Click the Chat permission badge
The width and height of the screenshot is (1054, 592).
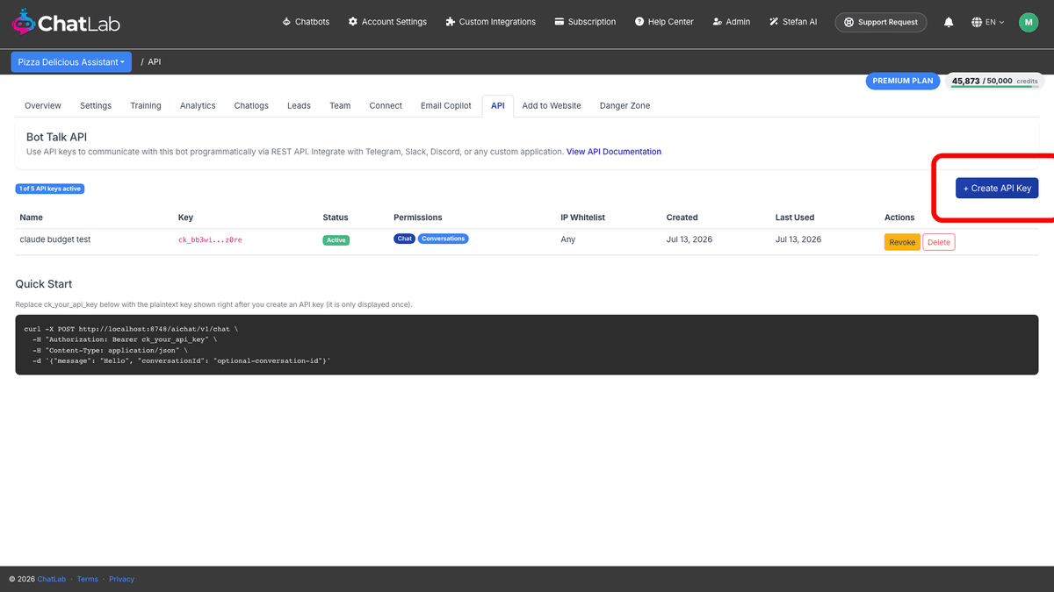[x=404, y=239]
